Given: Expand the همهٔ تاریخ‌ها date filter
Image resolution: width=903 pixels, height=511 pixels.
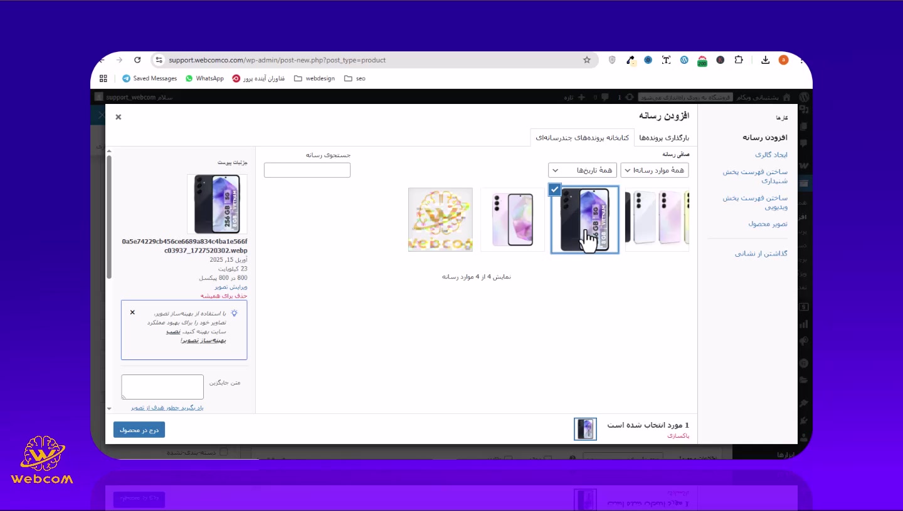Looking at the screenshot, I should point(583,170).
